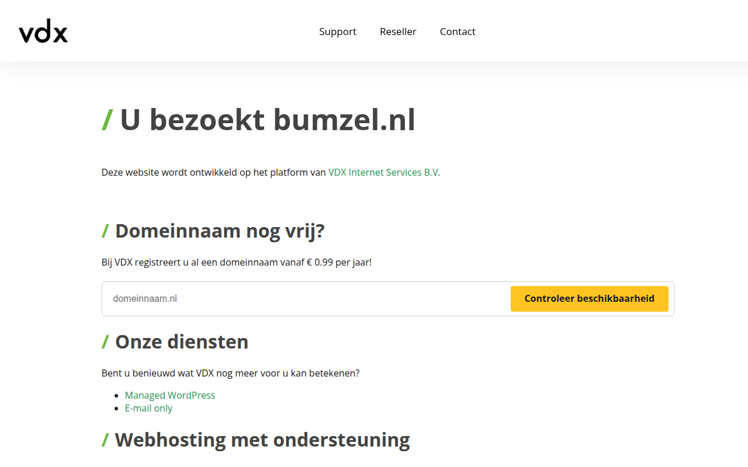
Task: Visit the E-mail only link
Action: tap(148, 408)
